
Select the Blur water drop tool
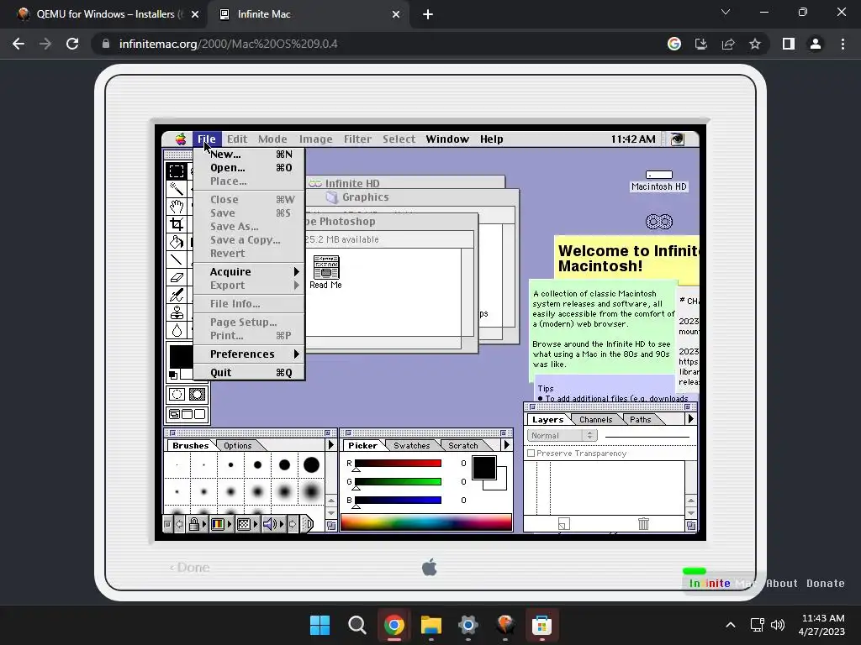(x=177, y=330)
